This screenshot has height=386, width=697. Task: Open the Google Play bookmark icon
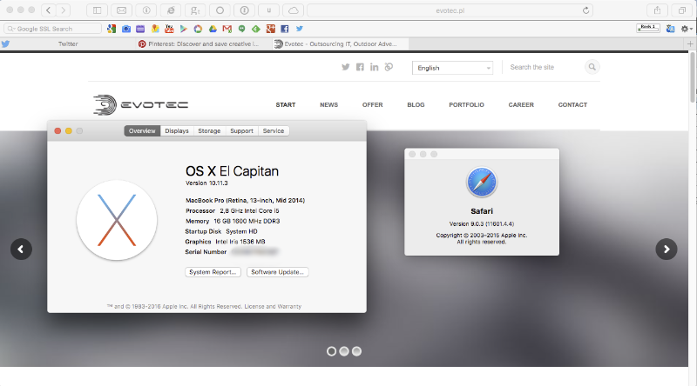184,29
